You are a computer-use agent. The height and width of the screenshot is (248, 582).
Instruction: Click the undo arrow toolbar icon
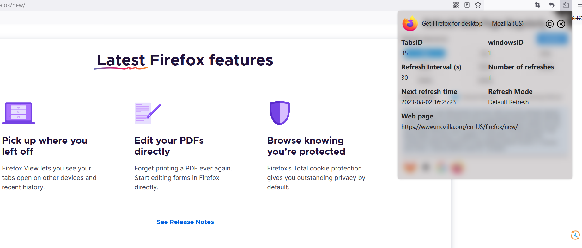(552, 5)
